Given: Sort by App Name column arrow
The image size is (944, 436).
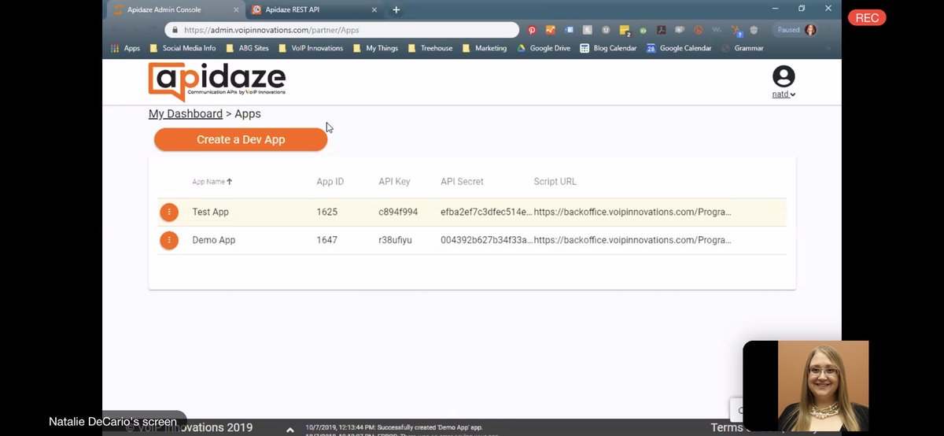Looking at the screenshot, I should (x=230, y=182).
